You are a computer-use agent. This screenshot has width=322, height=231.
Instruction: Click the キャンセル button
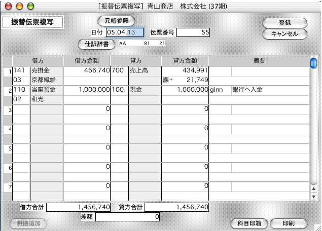coord(284,34)
